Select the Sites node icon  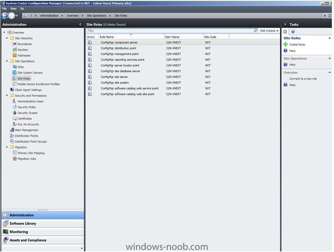point(15,67)
